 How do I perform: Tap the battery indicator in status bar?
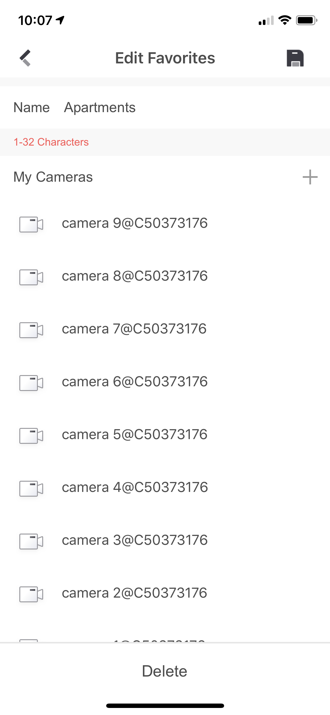(306, 20)
